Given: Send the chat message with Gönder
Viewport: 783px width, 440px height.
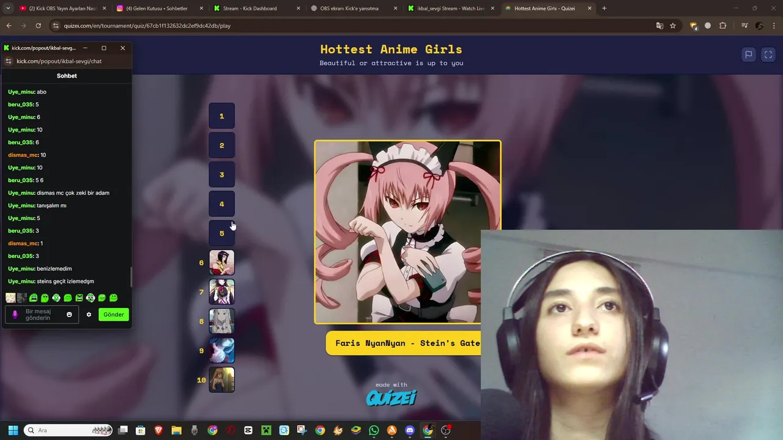Looking at the screenshot, I should [114, 315].
